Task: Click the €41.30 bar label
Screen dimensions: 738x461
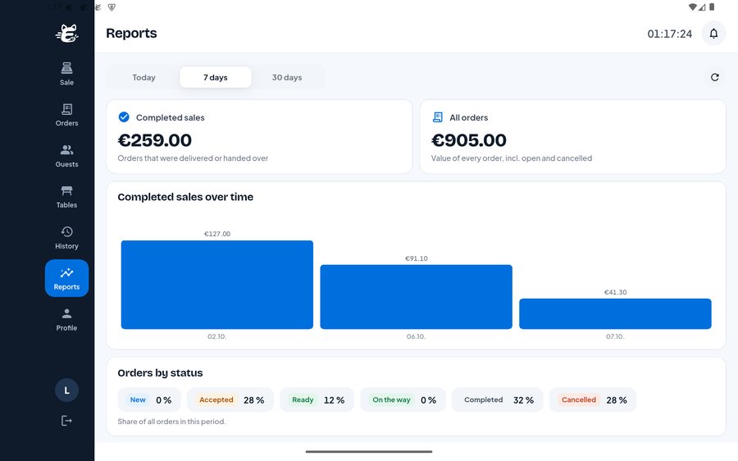Action: (615, 292)
